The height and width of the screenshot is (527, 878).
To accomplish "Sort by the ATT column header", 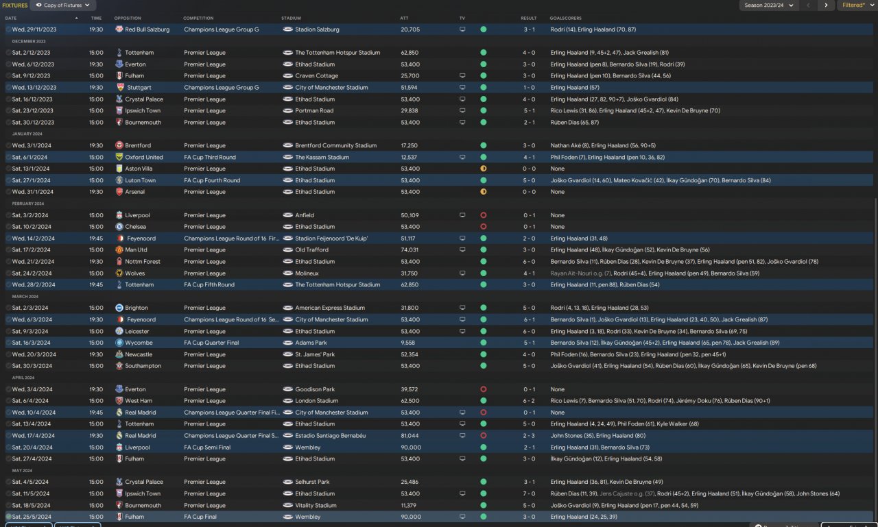I will tap(404, 18).
